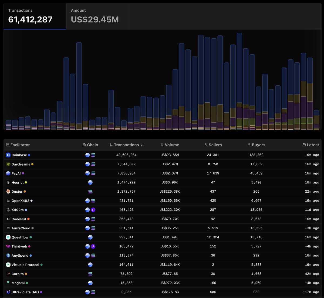Click OpenX402's white color dot
The image size is (324, 298).
click(32, 201)
